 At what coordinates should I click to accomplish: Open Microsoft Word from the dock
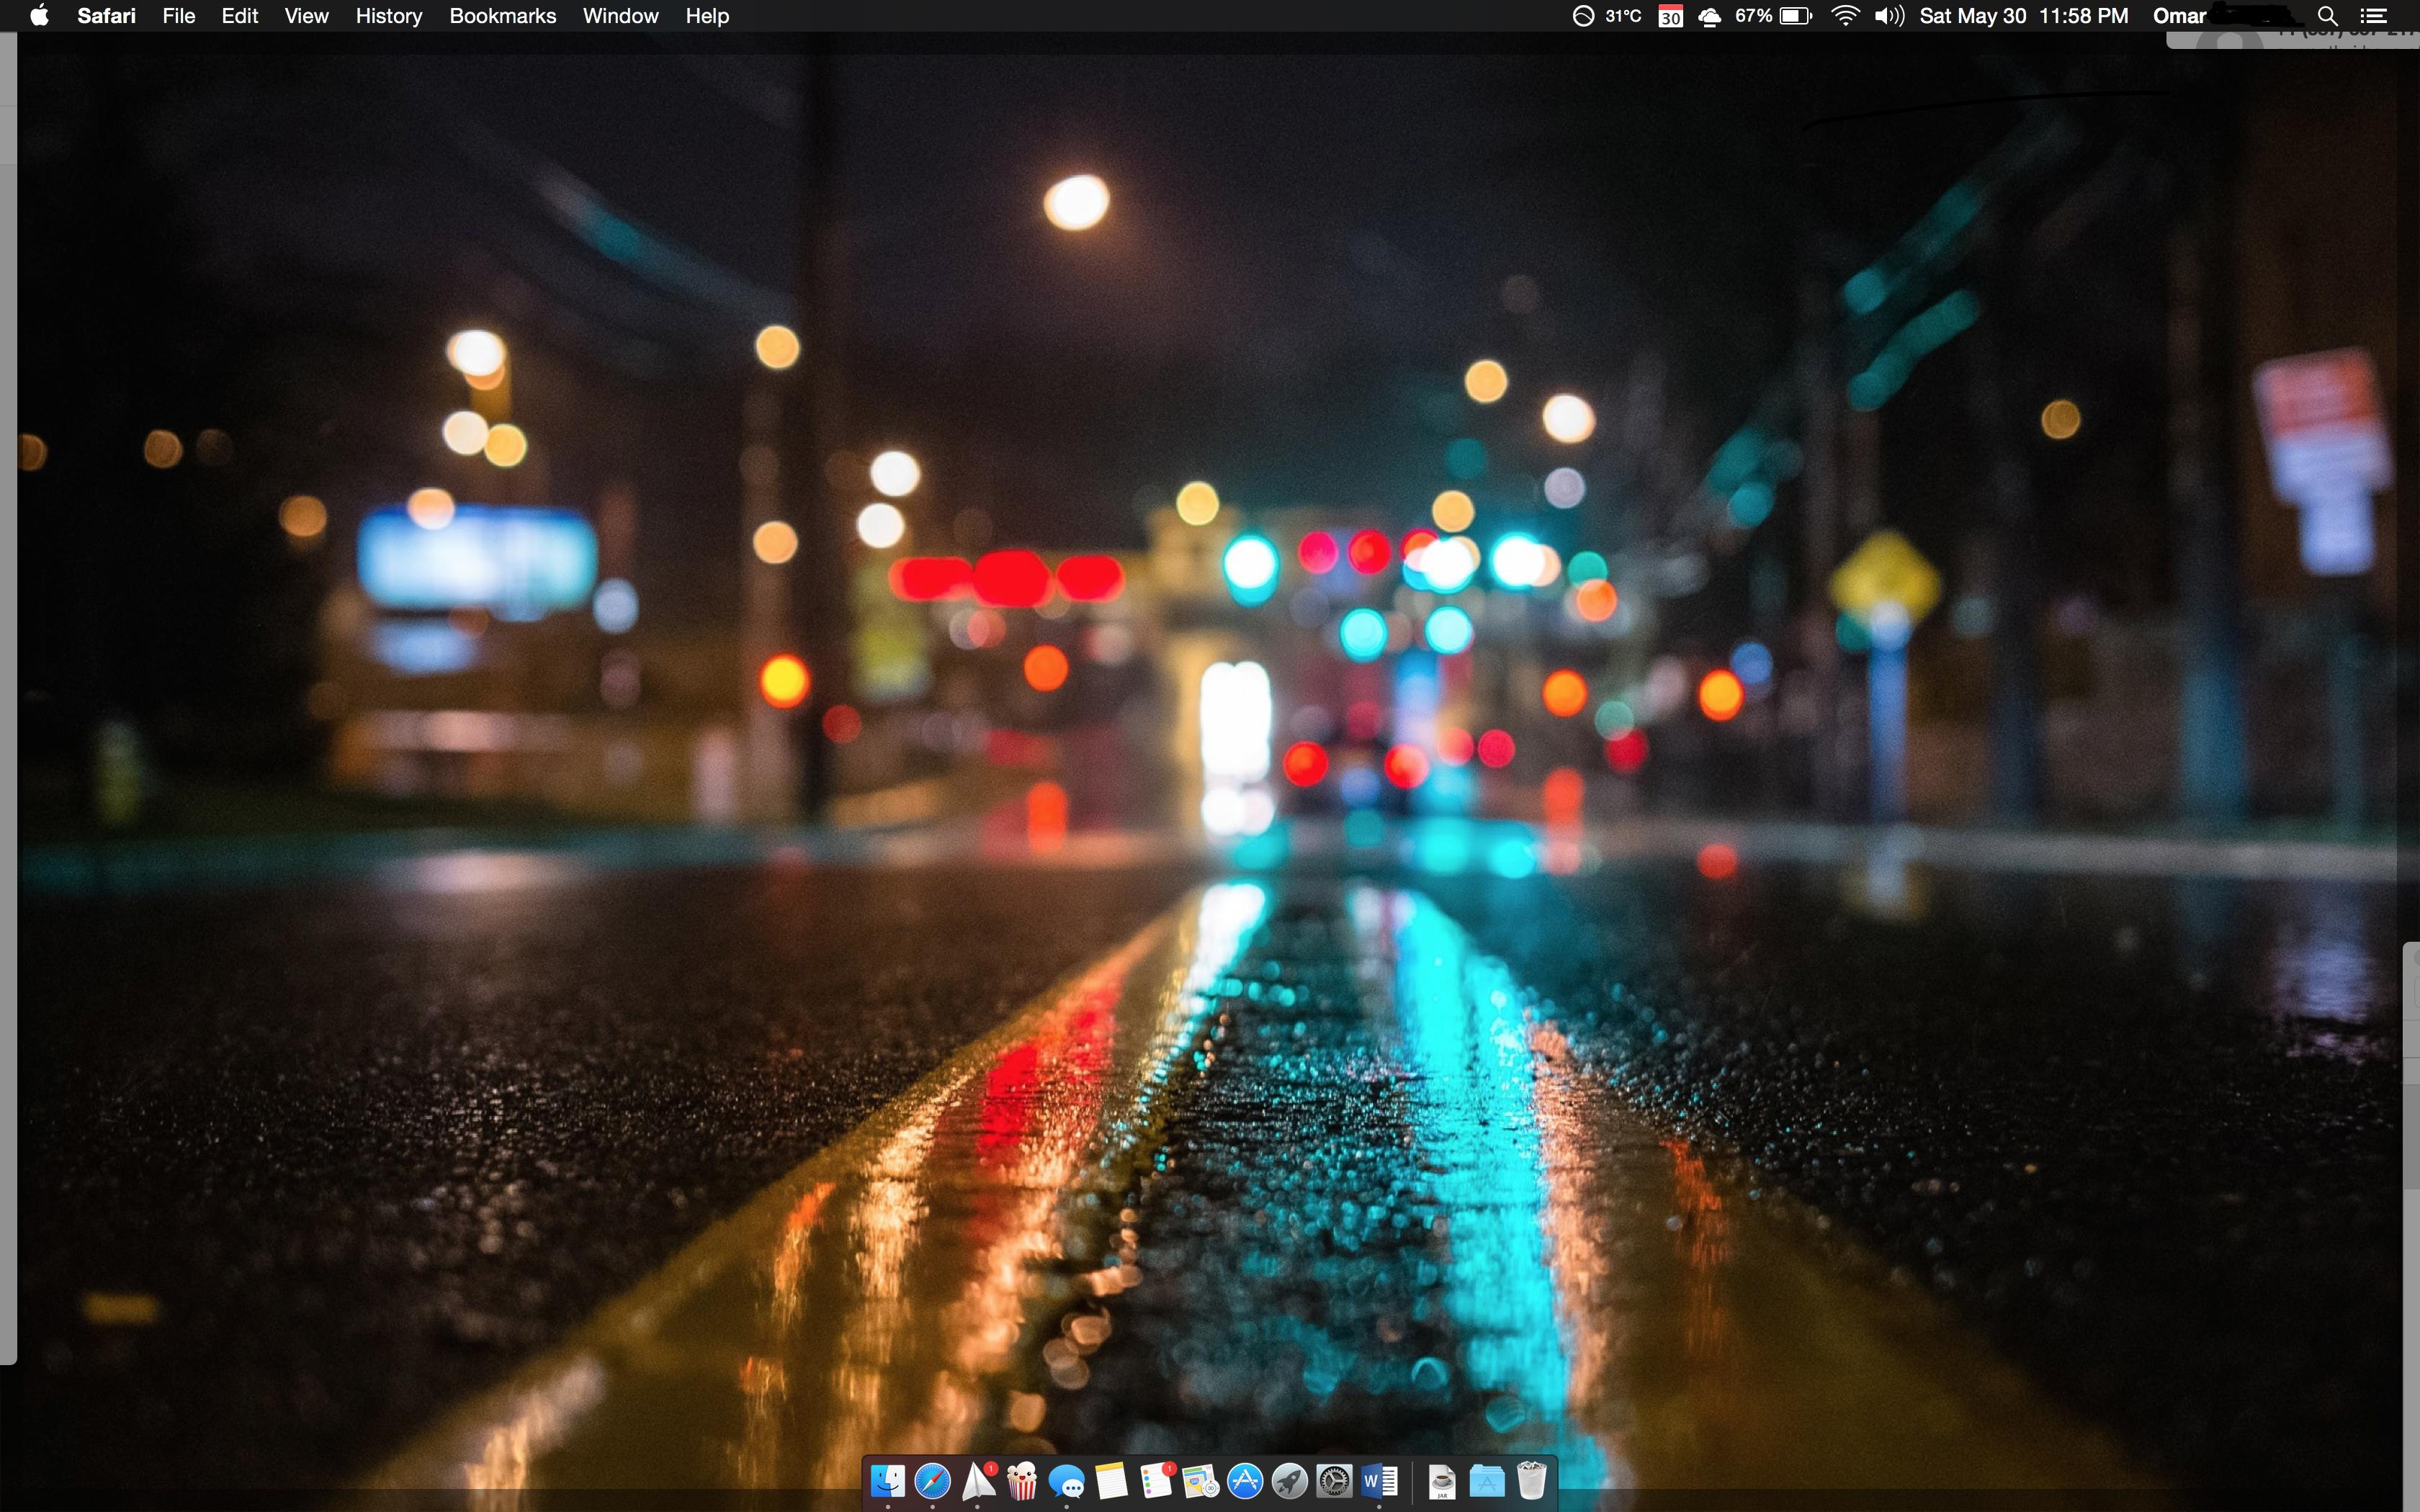coord(1379,1481)
